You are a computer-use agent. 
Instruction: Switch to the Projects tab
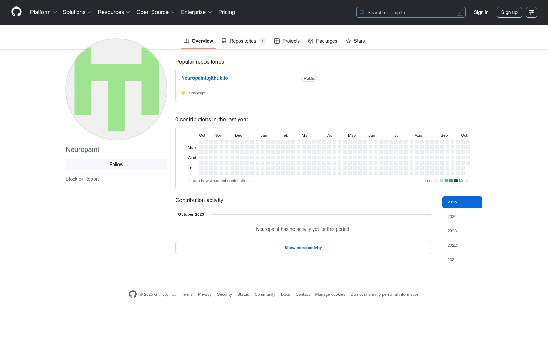point(287,41)
